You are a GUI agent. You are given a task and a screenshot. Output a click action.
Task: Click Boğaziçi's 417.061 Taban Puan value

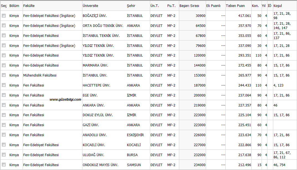(x=244, y=16)
